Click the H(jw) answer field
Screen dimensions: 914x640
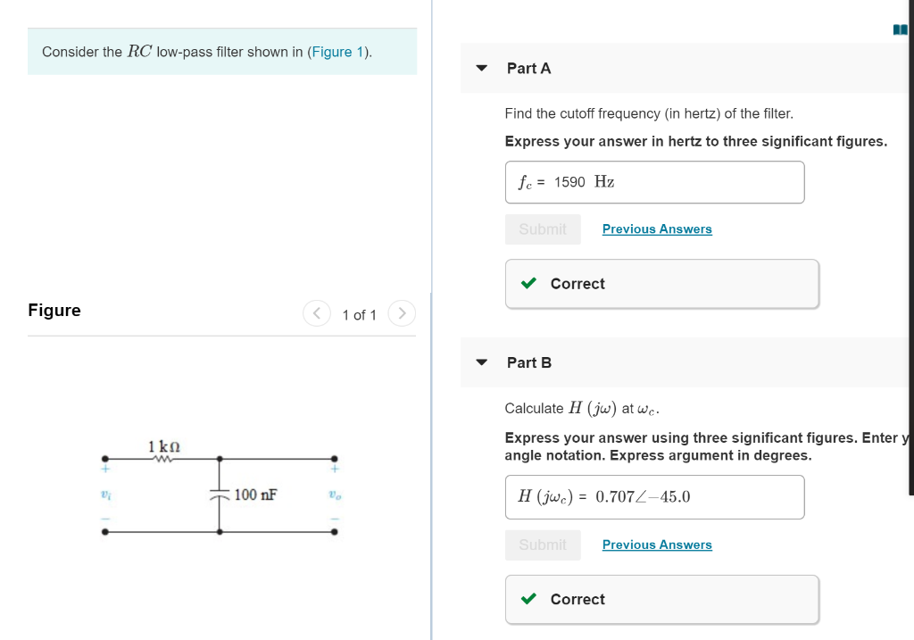pos(654,497)
